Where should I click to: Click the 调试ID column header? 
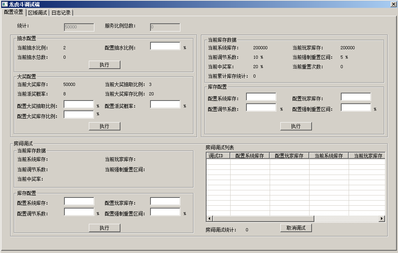pyautogui.click(x=216, y=155)
